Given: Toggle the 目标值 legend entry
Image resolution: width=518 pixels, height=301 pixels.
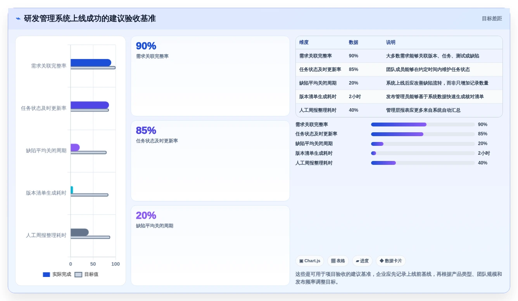Looking at the screenshot, I should coord(86,274).
